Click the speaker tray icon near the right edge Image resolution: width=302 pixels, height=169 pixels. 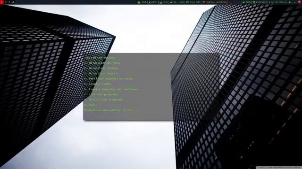click(290, 2)
